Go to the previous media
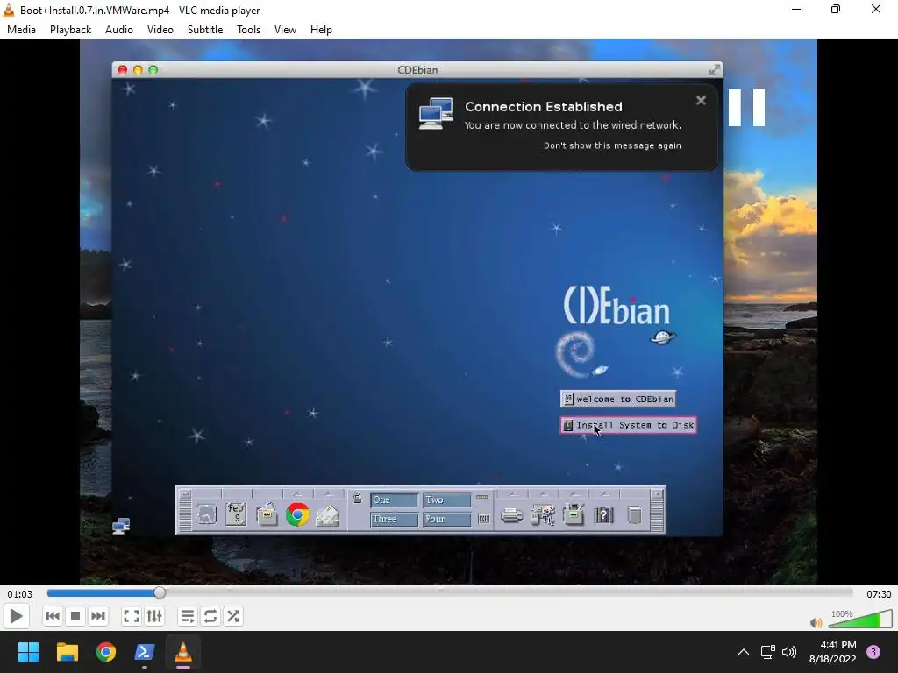The height and width of the screenshot is (673, 898). click(52, 616)
